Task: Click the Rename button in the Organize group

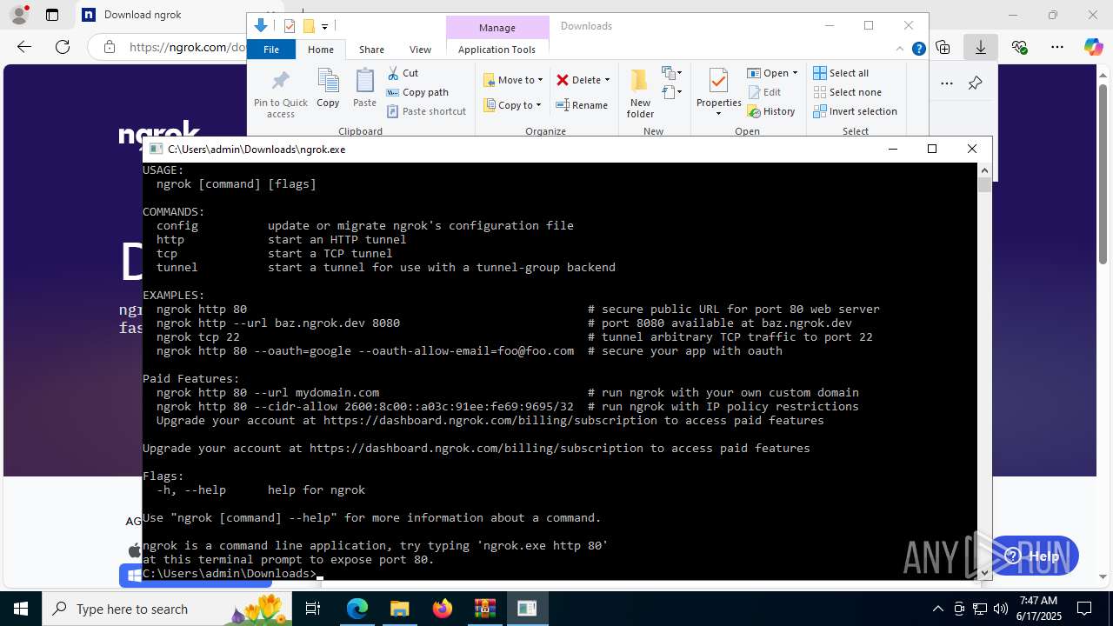Action: pyautogui.click(x=582, y=105)
